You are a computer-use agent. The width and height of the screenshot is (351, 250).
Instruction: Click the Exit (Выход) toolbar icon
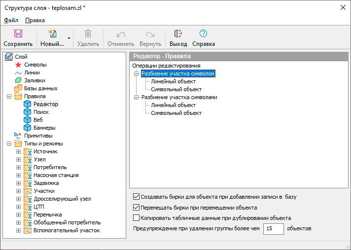pyautogui.click(x=178, y=34)
